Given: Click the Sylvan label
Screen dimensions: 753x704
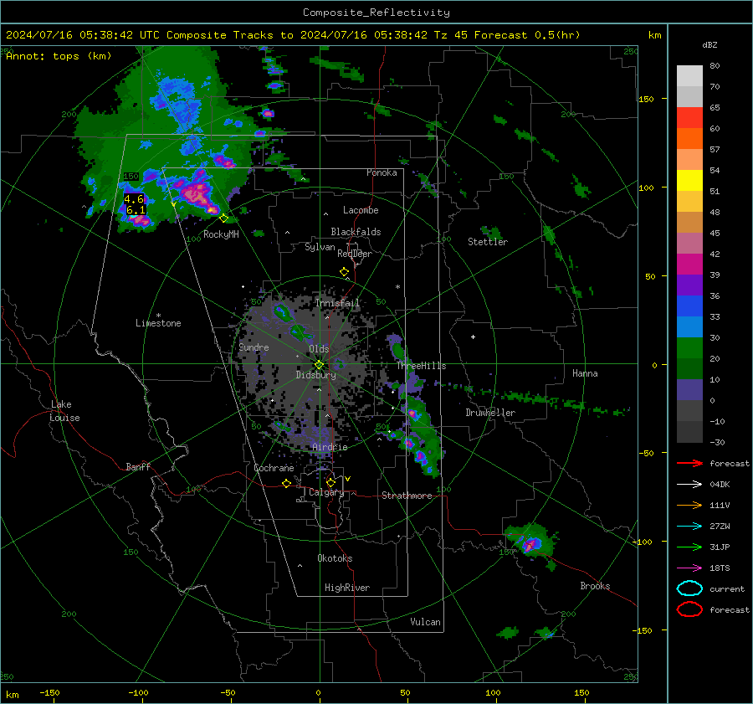Looking at the screenshot, I should [320, 247].
